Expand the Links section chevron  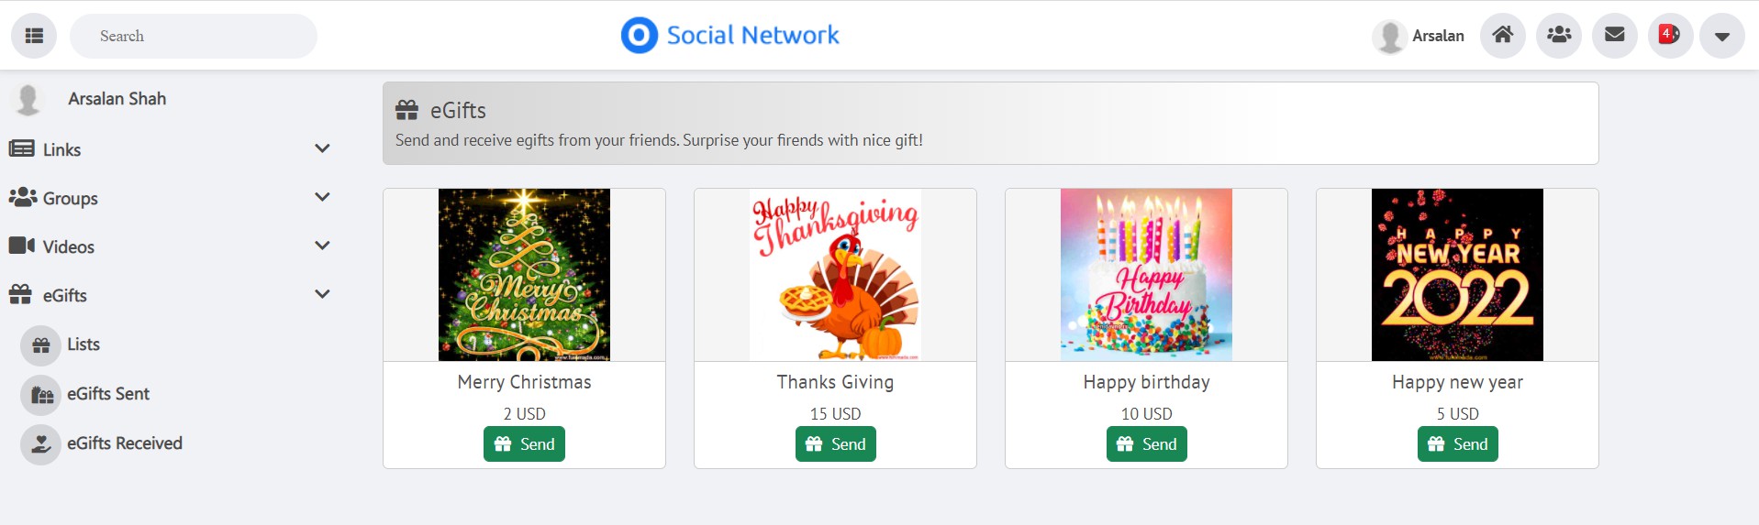pos(322,148)
